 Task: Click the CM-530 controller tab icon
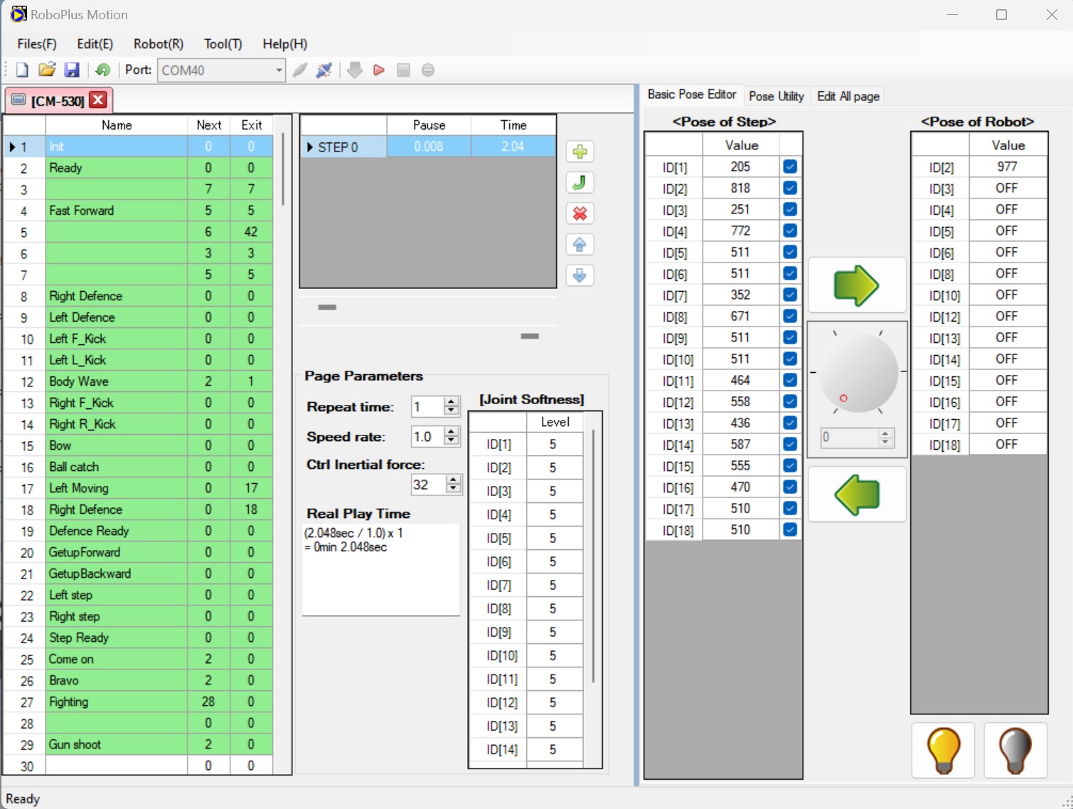(x=18, y=100)
